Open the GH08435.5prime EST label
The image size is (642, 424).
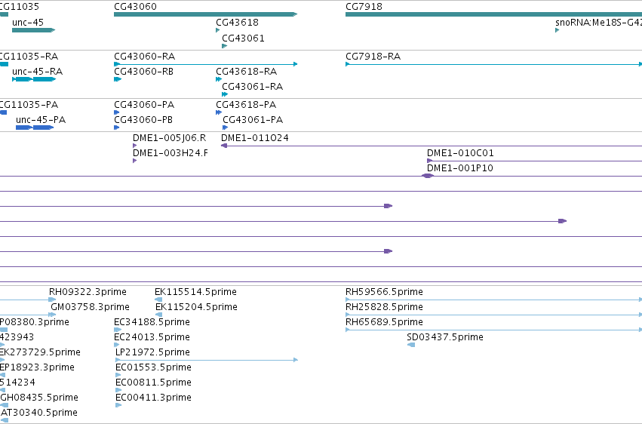coord(39,398)
